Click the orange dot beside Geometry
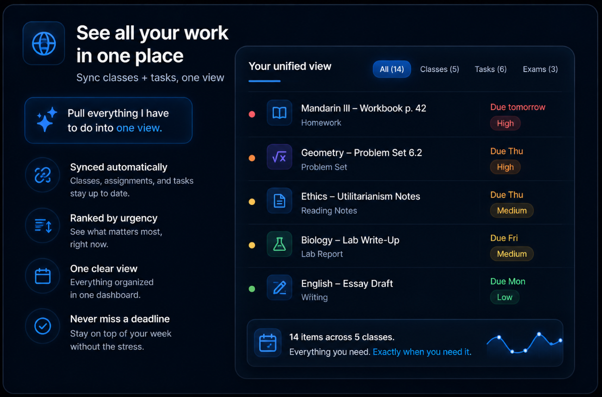 252,158
